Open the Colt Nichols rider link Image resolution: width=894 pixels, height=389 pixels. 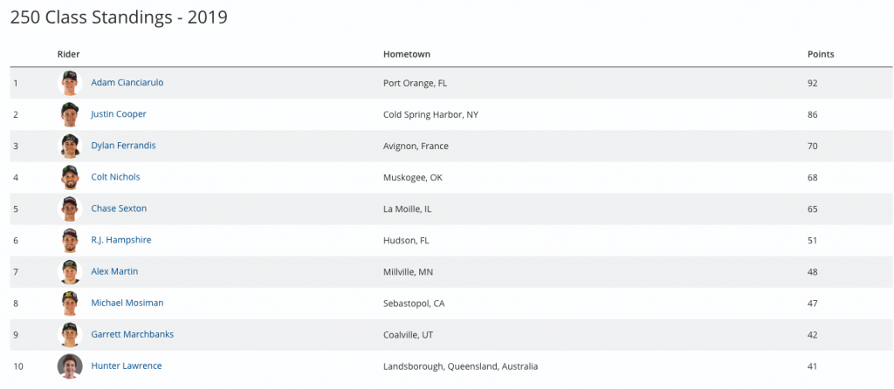(x=115, y=177)
